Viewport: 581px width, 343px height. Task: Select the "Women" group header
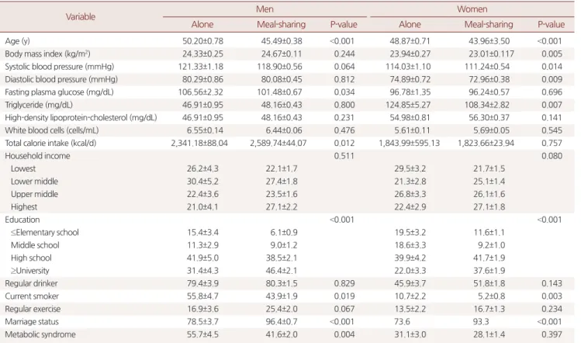[x=472, y=9]
